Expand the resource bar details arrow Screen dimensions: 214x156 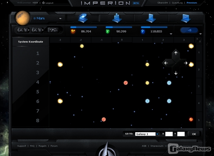(x=171, y=34)
